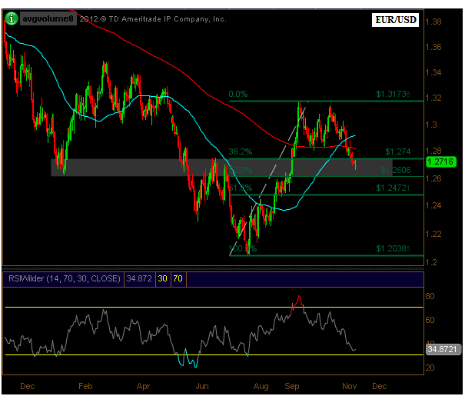Click the RSI value 34.872 box
The image size is (465, 406).
click(139, 278)
